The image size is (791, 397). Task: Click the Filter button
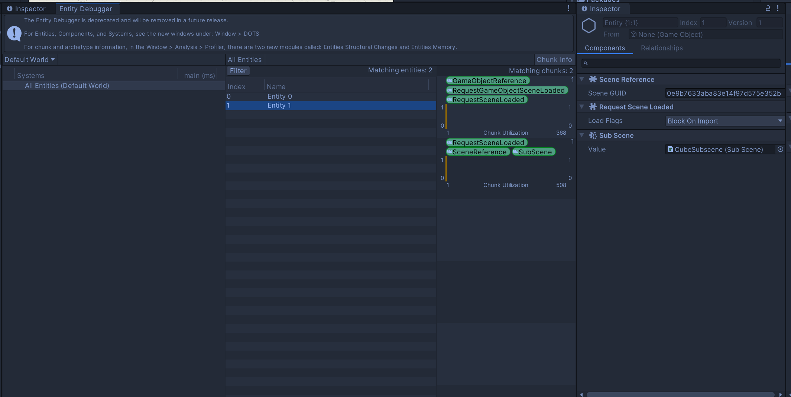point(238,71)
